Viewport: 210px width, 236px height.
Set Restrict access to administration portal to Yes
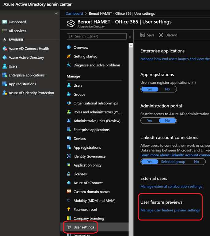coord(150,120)
